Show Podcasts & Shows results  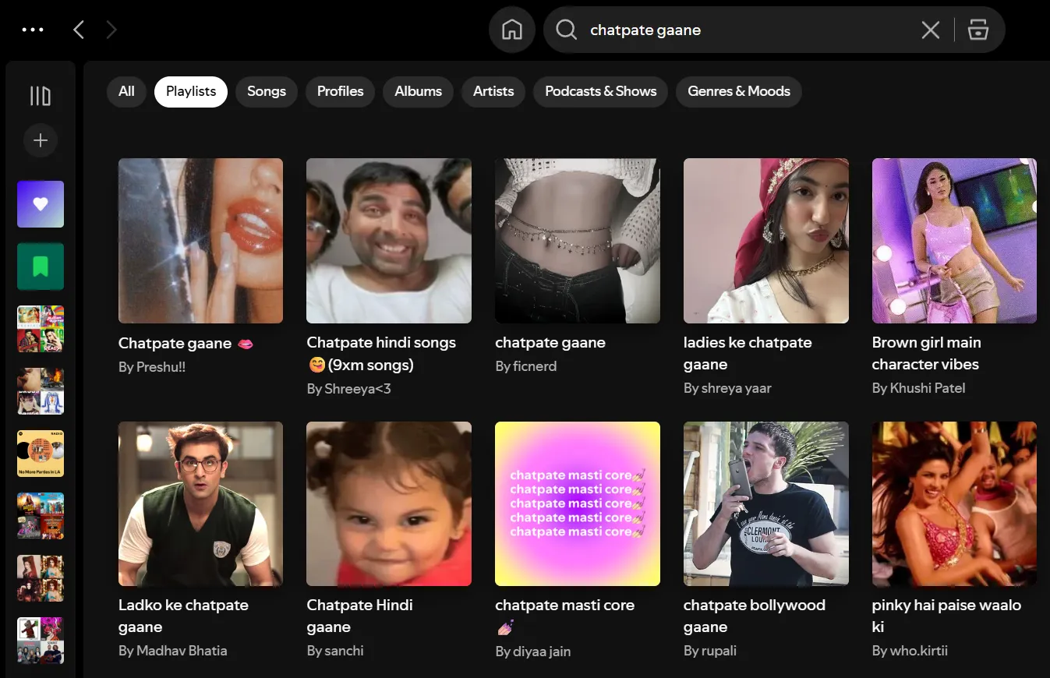(x=600, y=91)
